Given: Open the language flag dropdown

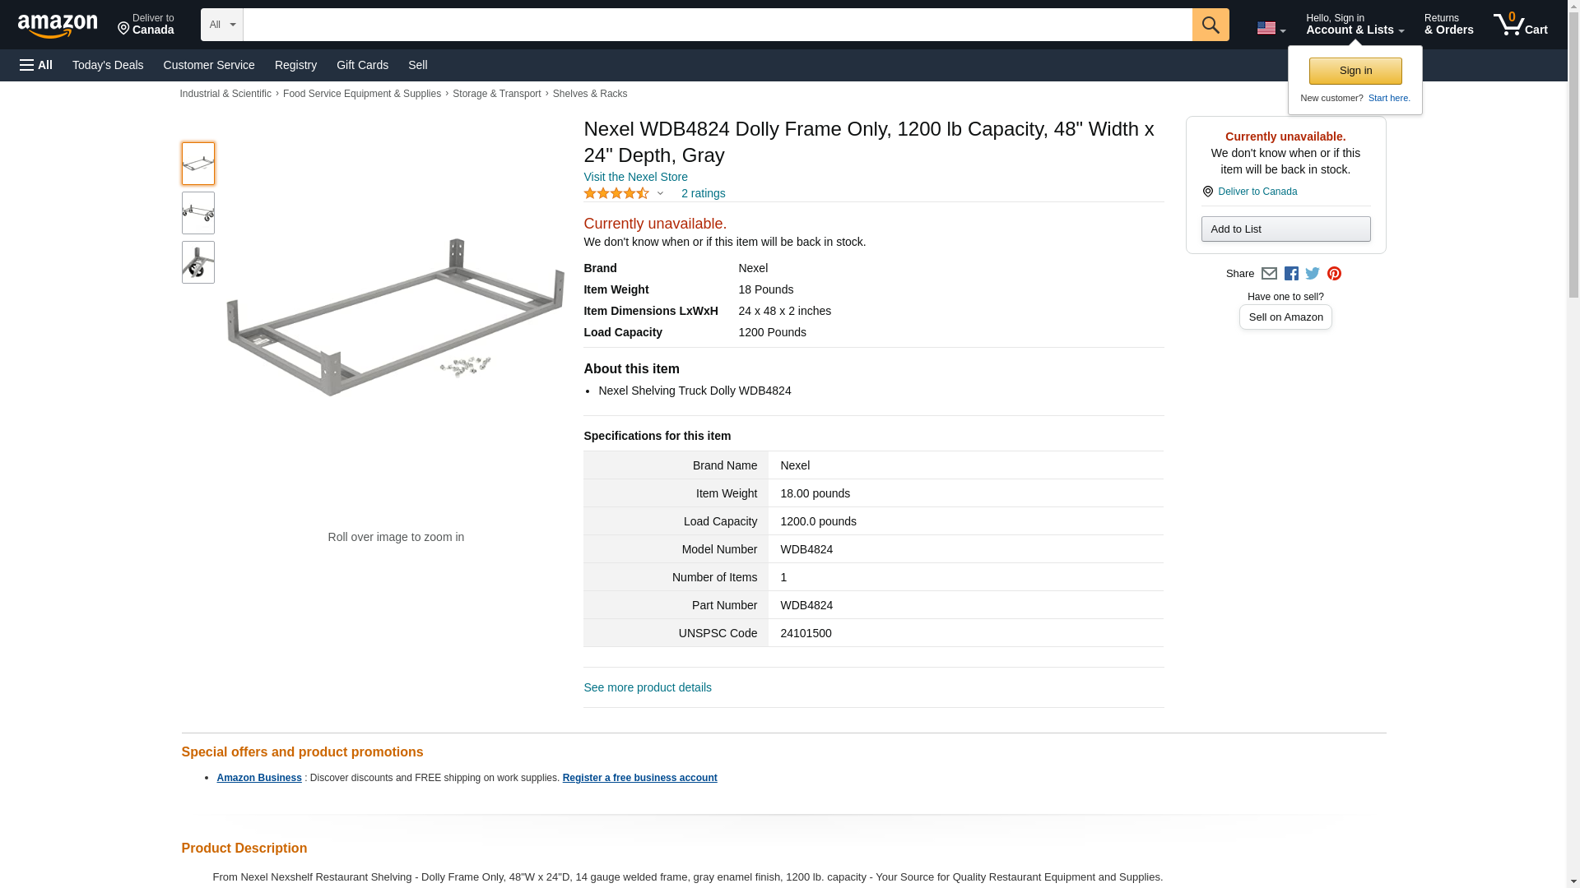Looking at the screenshot, I should point(1271,28).
